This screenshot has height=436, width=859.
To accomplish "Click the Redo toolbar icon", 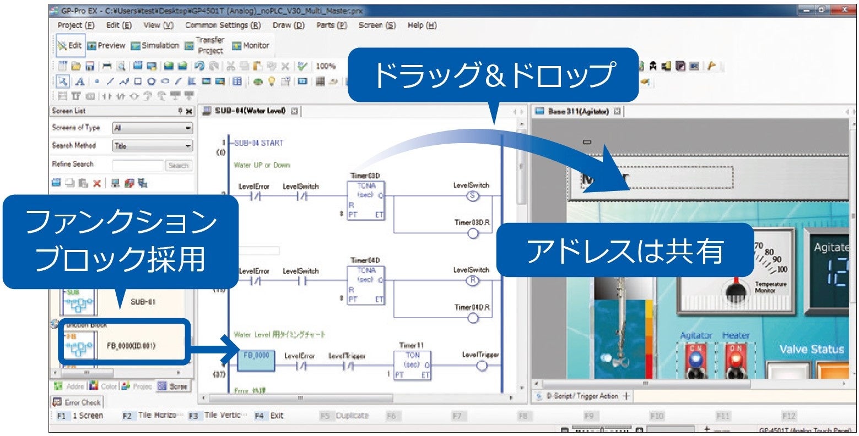I will (213, 66).
